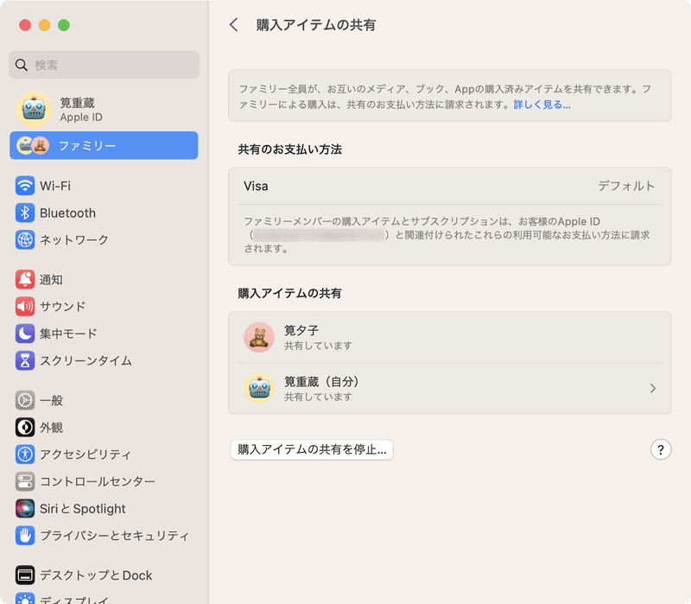Open スクリーンタイム settings label

pyautogui.click(x=86, y=360)
